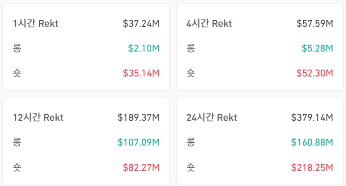Viewport: 346px width, 186px height.
Task: Click the 4시간 Rekt card title
Action: coord(209,23)
